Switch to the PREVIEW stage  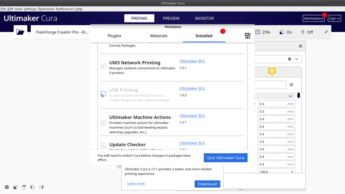171,18
